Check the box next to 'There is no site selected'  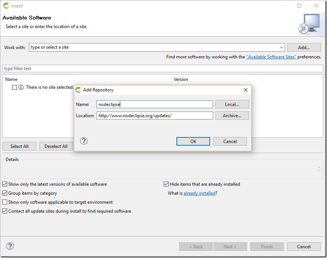click(x=14, y=87)
